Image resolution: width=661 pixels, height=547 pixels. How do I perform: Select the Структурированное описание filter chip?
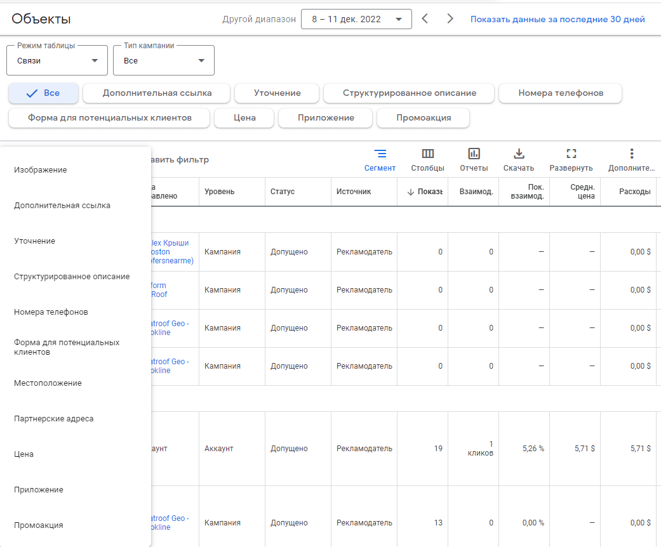(x=409, y=93)
